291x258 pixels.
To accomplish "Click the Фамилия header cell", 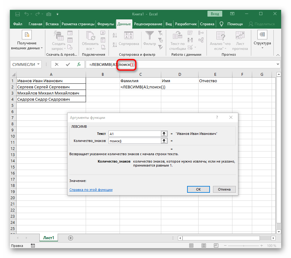I will 141,81.
